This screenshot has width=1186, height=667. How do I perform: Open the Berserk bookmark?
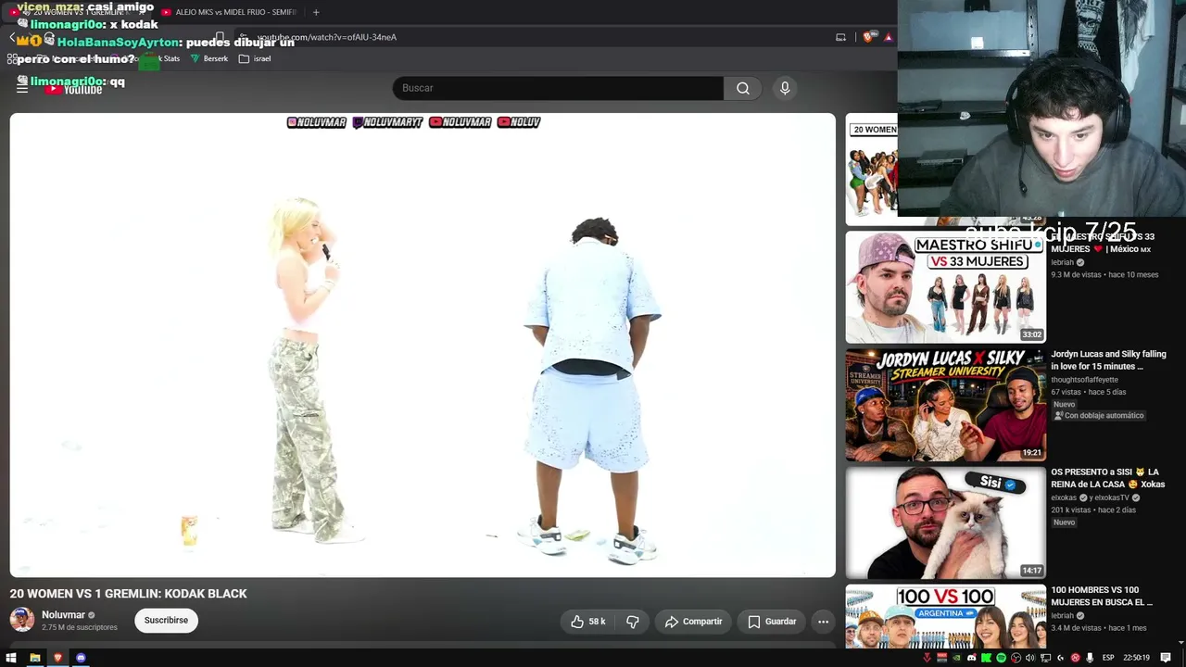[x=209, y=58]
